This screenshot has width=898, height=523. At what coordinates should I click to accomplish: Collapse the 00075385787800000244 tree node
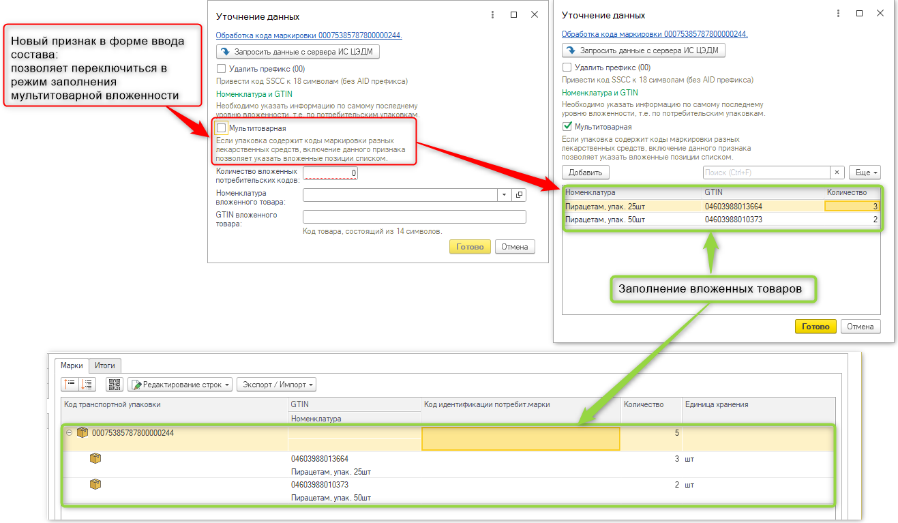tap(69, 432)
